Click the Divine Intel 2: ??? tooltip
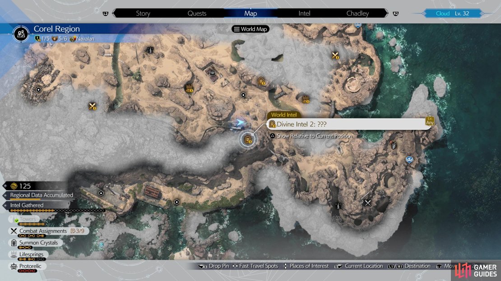 [349, 124]
